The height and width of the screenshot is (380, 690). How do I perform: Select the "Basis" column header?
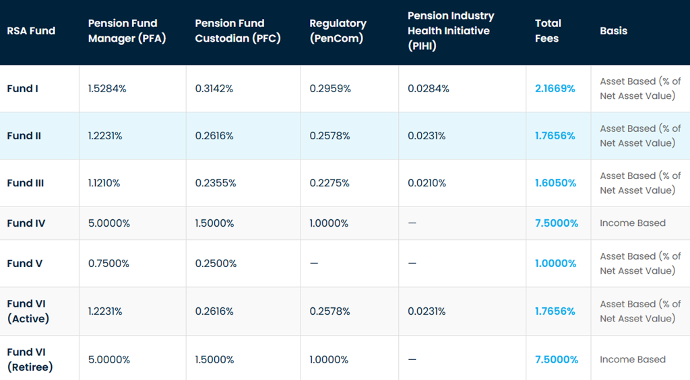click(x=613, y=31)
